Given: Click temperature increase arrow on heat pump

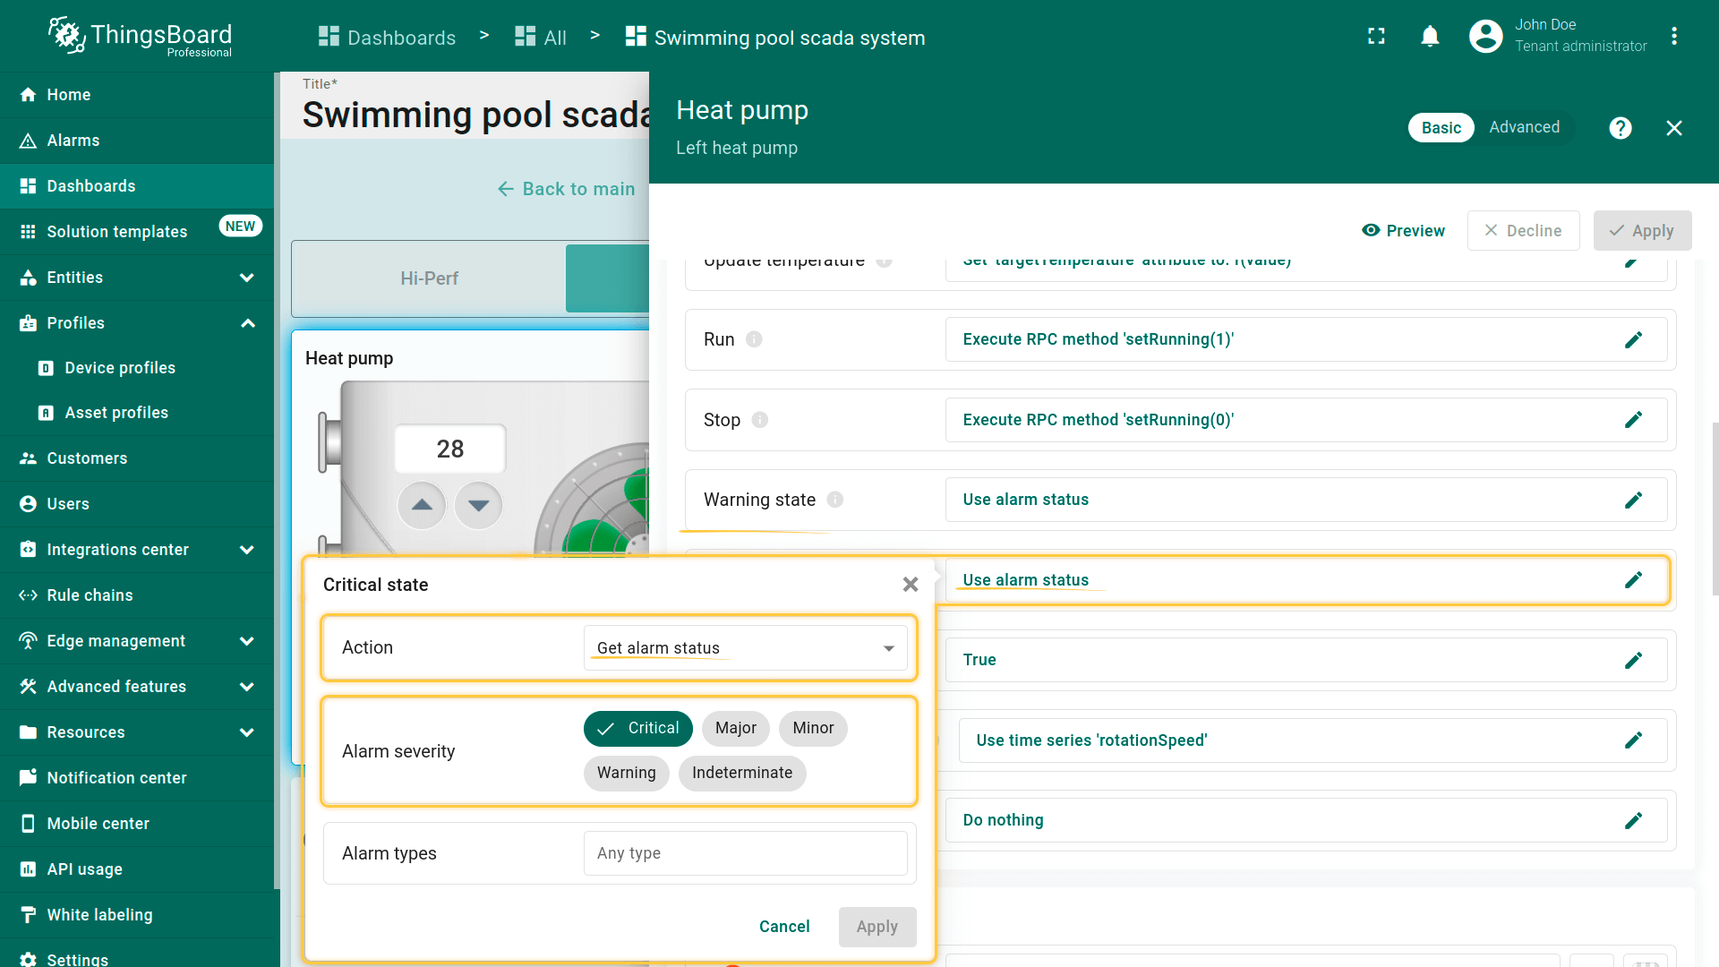Looking at the screenshot, I should 422,505.
